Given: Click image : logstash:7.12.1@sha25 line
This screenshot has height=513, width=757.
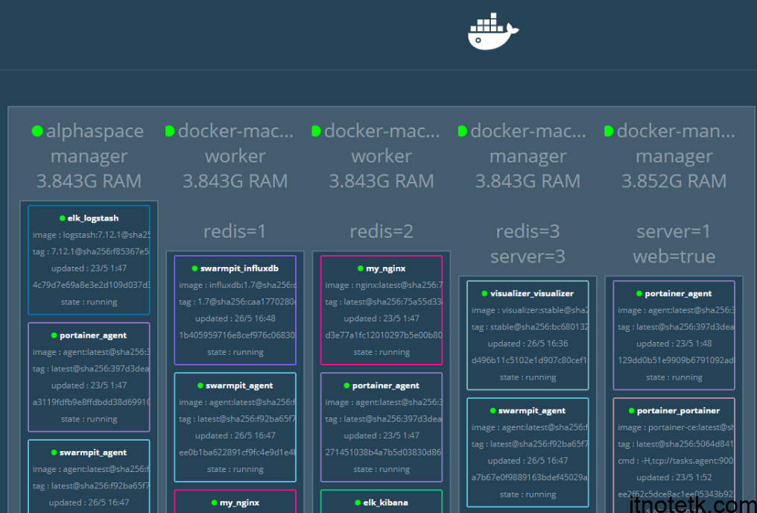Looking at the screenshot, I should pyautogui.click(x=91, y=235).
